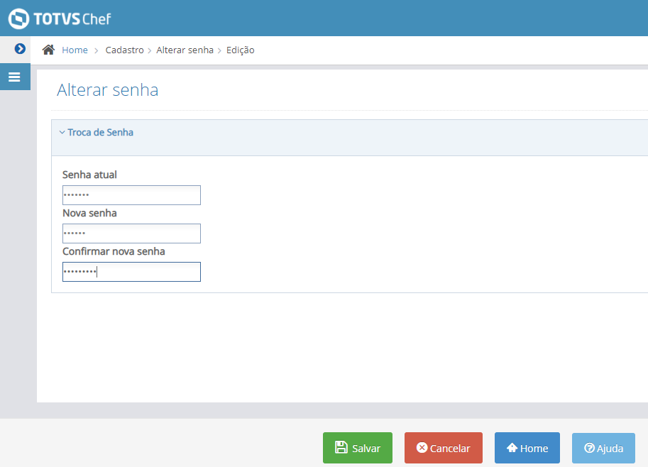
Task: Click the chevron next to Troca de Senha
Action: coord(62,132)
